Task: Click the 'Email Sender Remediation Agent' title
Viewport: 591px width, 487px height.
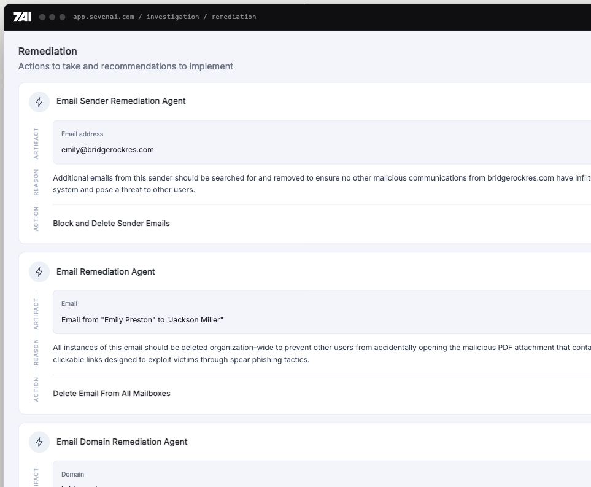Action: [x=121, y=101]
